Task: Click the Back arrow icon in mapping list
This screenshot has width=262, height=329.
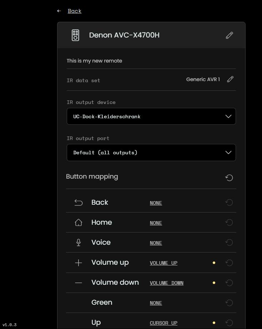Action: pos(79,203)
